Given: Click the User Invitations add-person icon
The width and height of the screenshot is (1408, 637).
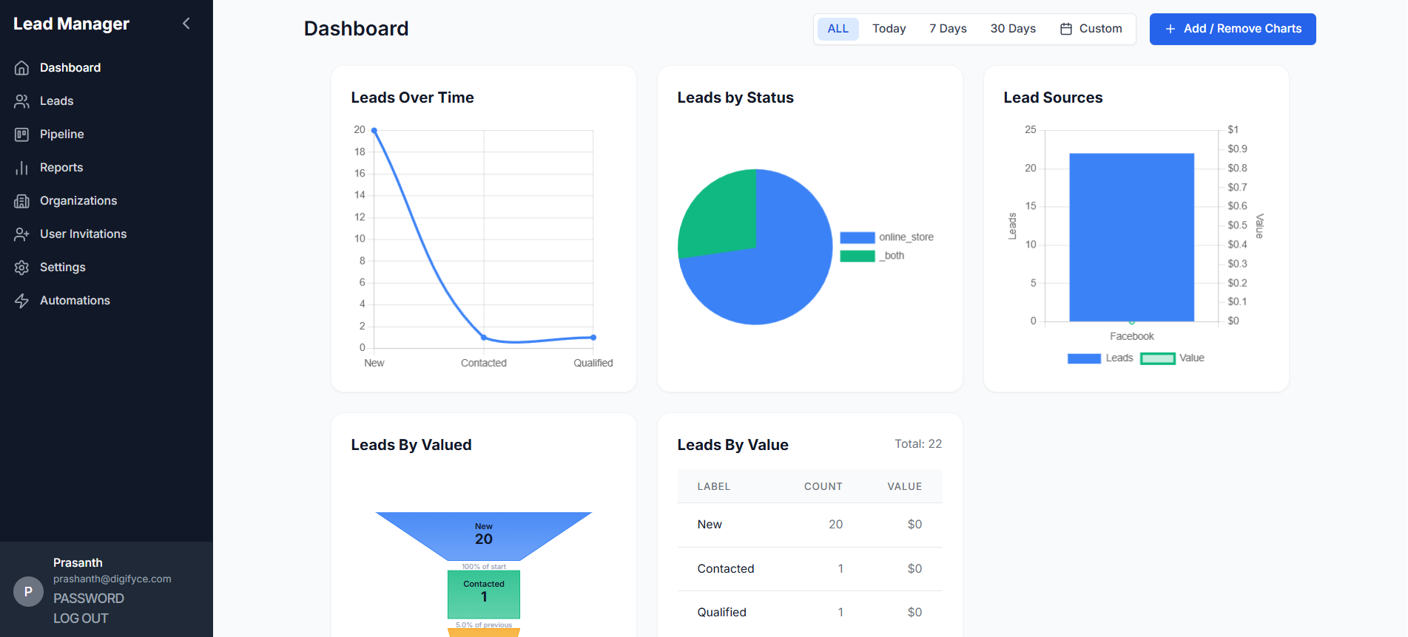Looking at the screenshot, I should [x=22, y=234].
